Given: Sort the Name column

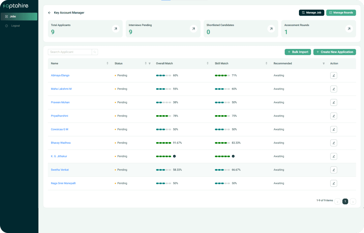Looking at the screenshot, I should point(108,63).
